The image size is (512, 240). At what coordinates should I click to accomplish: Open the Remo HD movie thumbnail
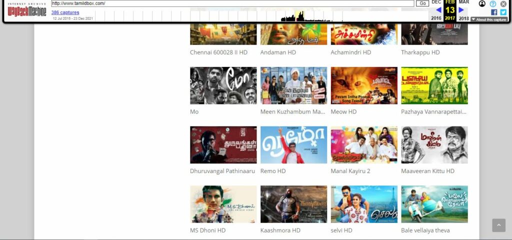[x=293, y=145]
